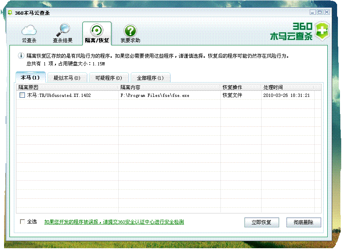Viewport: 342px width, 249px height.
Task: Click the info icon beside the quarantine notice
Action: [x=21, y=56]
